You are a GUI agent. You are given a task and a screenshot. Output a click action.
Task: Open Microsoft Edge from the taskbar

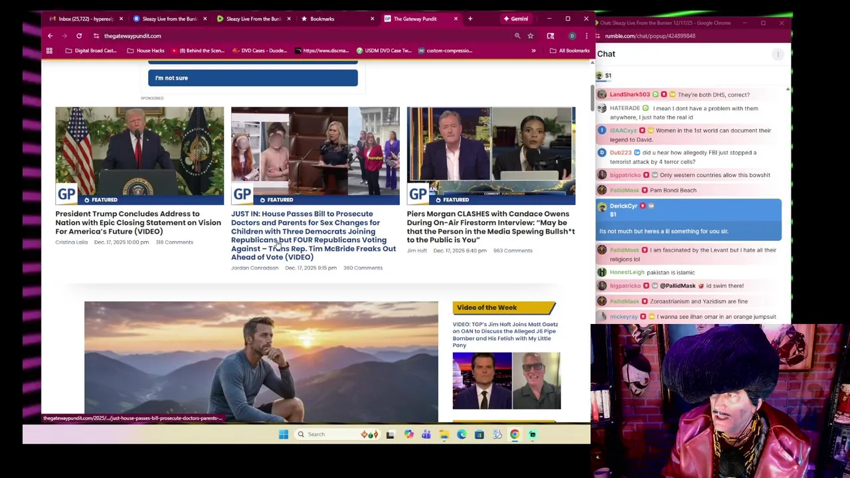pyautogui.click(x=462, y=434)
